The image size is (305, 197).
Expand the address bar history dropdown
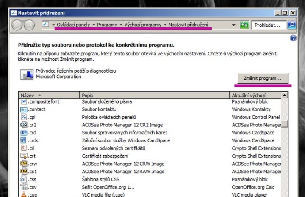point(233,25)
